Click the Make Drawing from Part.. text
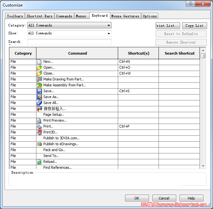Viewport: 213px width, 209px height. click(63, 79)
